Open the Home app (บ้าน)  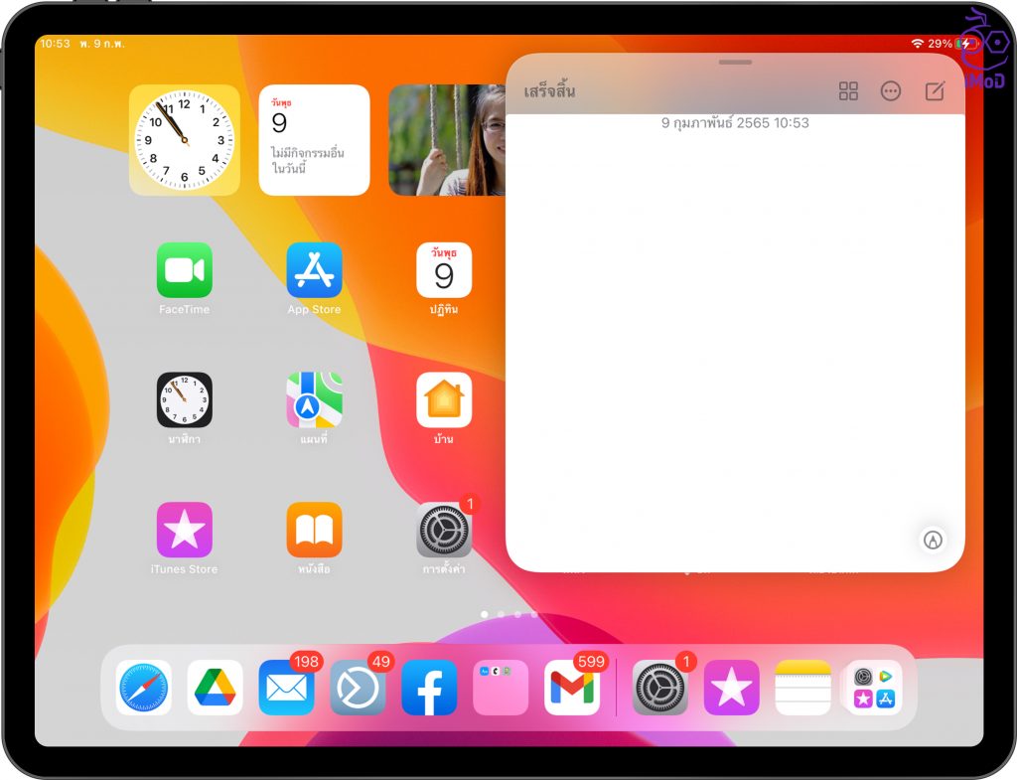click(x=444, y=400)
